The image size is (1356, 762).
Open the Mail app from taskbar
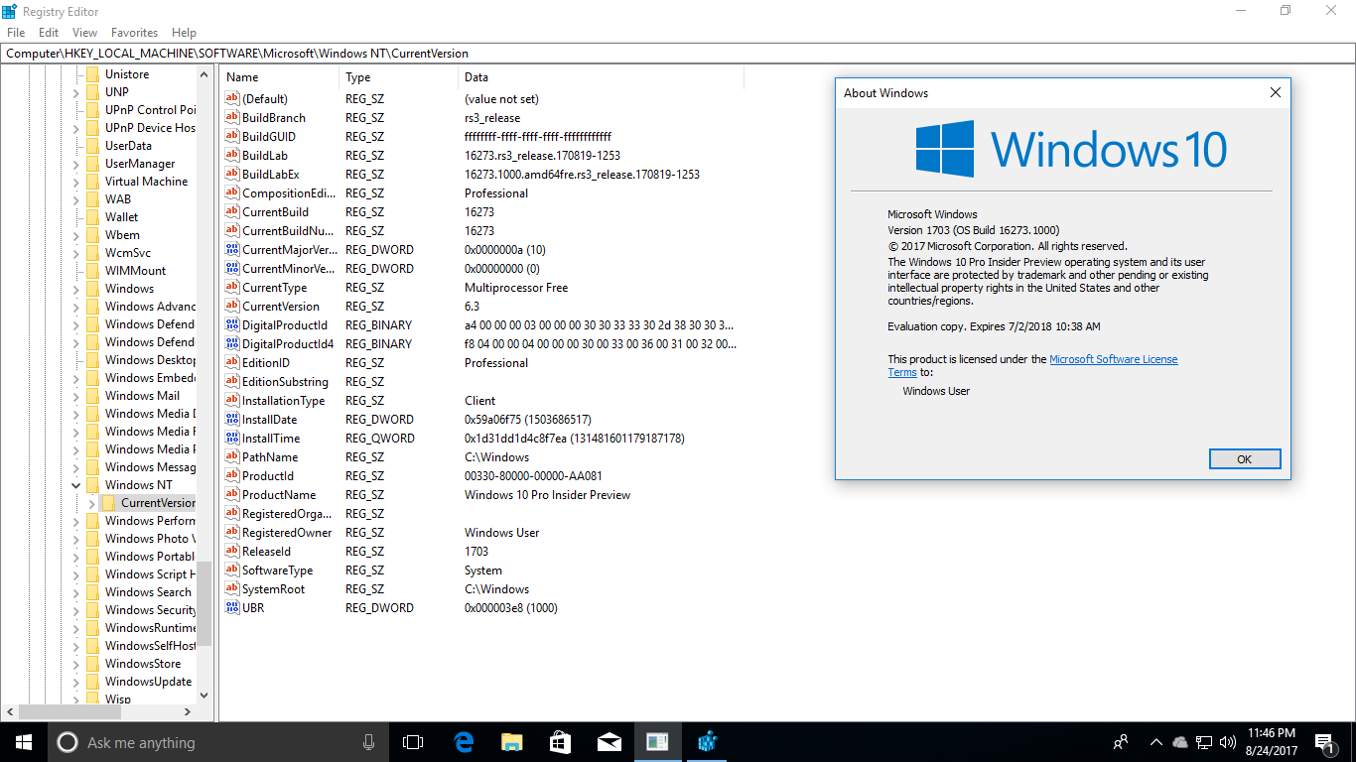[x=609, y=742]
